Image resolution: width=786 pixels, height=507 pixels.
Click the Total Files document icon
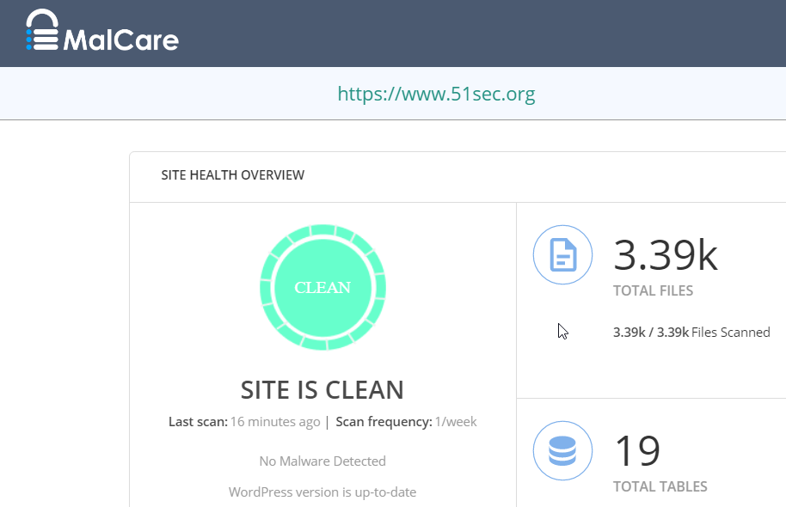[x=562, y=255]
